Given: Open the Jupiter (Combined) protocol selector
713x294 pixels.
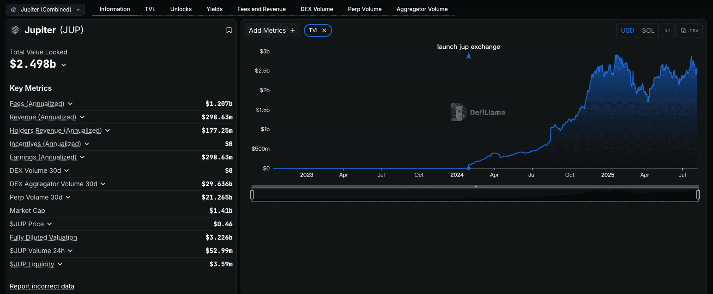Looking at the screenshot, I should pos(45,9).
